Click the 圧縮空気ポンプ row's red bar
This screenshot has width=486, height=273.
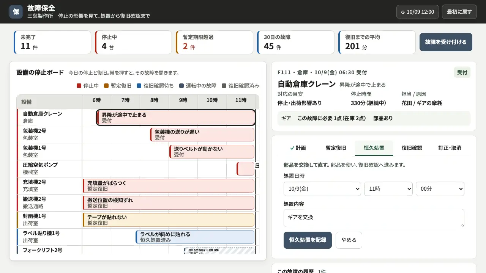[x=245, y=169]
